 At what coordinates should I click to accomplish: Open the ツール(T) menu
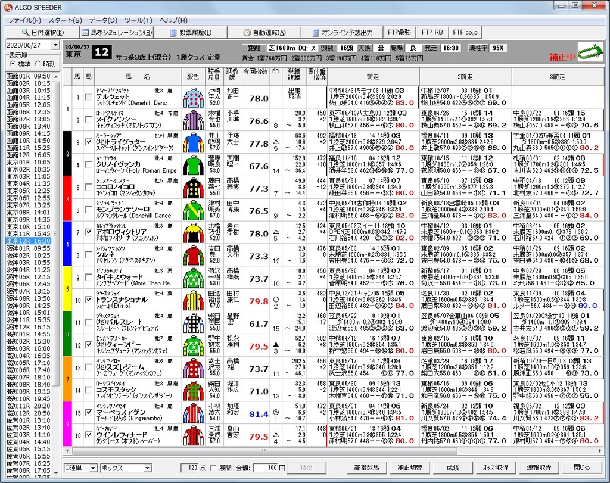pos(138,20)
